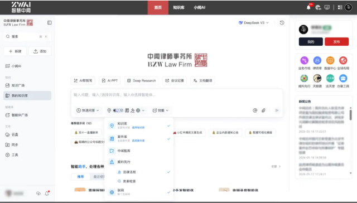Open 技能 skills dropdown
The width and height of the screenshot is (357, 203).
point(161,110)
